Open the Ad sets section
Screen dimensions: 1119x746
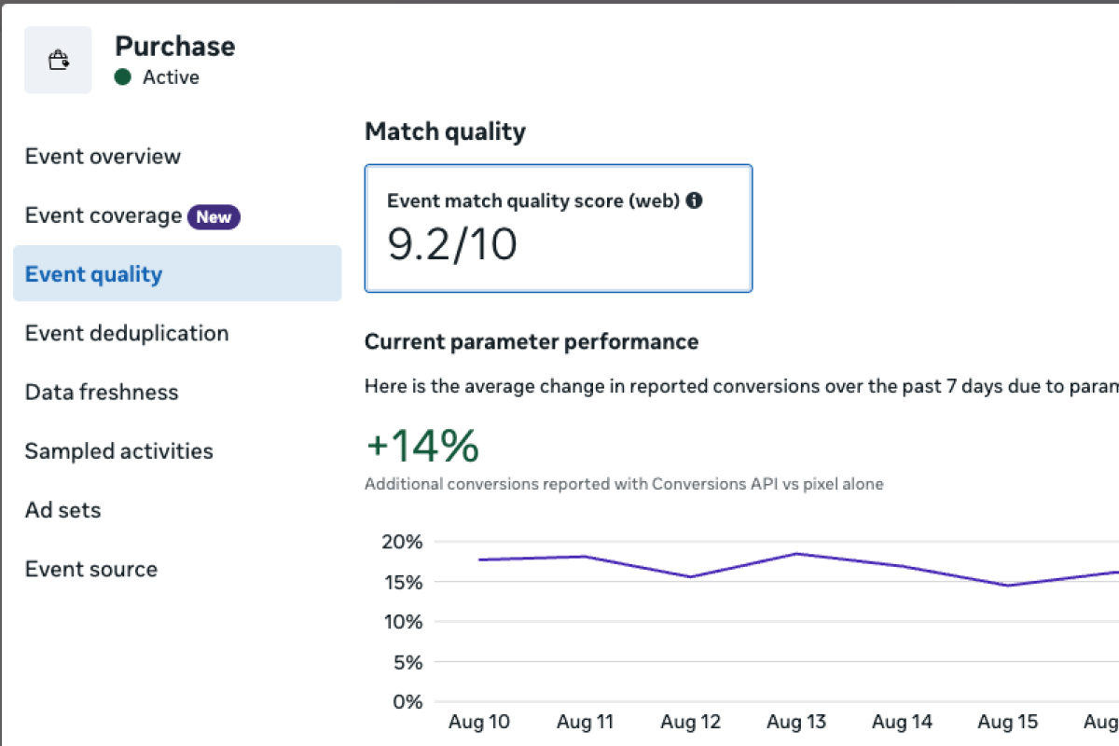click(x=62, y=510)
